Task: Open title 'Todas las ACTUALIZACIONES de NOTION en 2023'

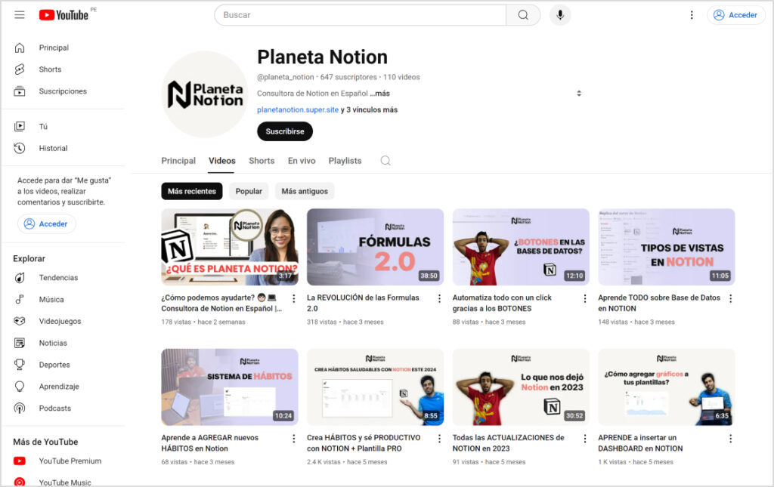Action: pos(509,443)
